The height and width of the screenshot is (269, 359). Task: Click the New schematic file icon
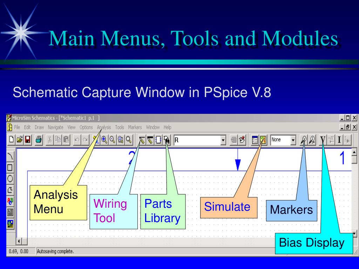12,139
